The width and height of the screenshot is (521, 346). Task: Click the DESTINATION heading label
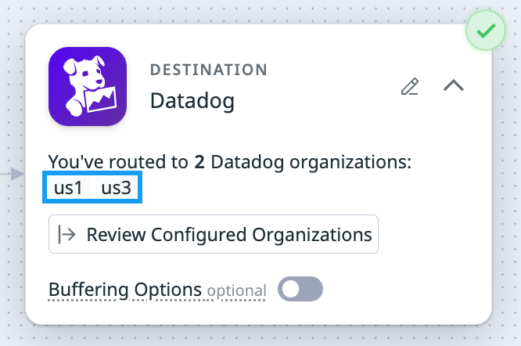click(208, 70)
